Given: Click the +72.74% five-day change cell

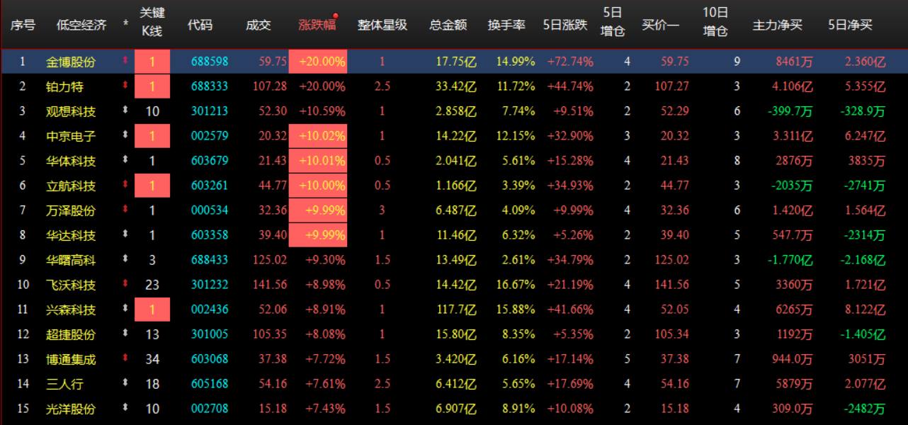Looking at the screenshot, I should point(570,62).
